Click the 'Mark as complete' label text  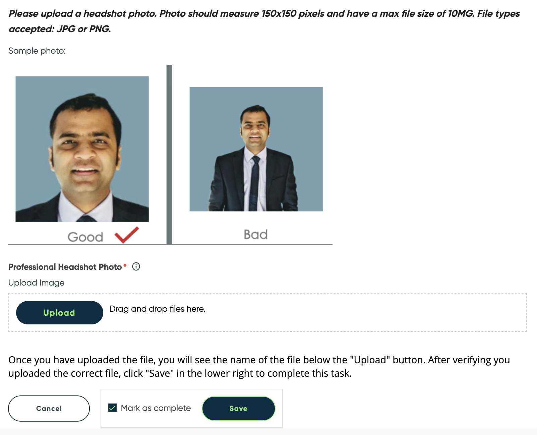coord(156,408)
